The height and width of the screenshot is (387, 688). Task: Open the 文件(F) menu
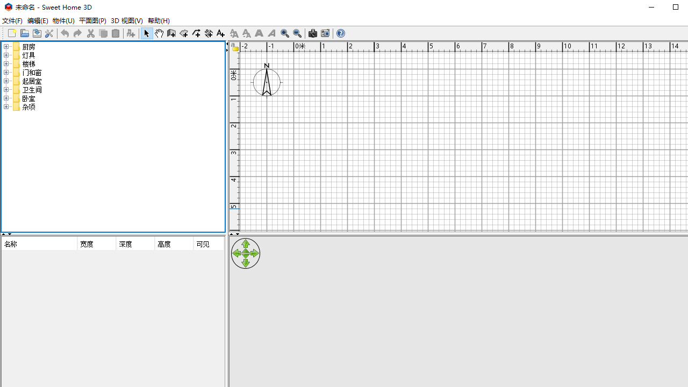12,20
